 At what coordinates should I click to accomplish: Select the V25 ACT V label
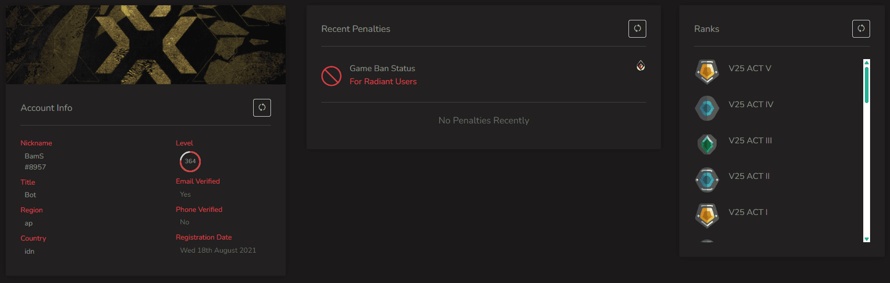[750, 69]
